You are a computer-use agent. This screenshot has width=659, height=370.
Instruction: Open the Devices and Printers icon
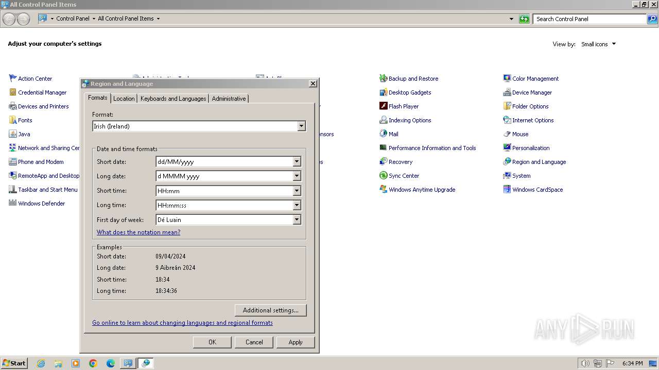[13, 106]
